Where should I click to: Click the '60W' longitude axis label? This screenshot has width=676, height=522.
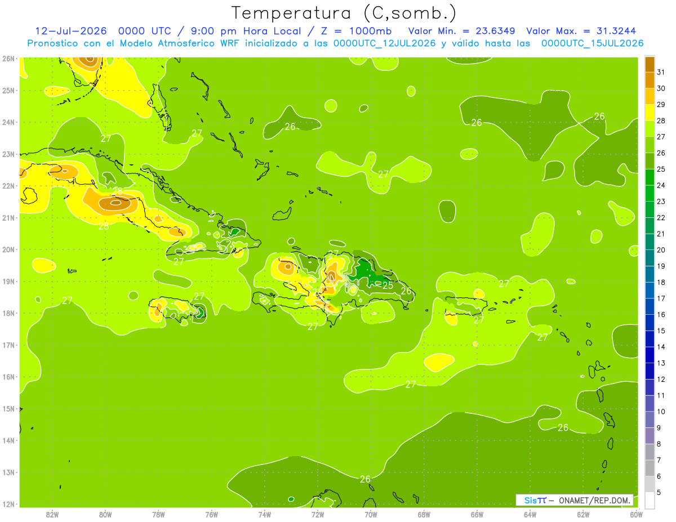[x=637, y=514]
